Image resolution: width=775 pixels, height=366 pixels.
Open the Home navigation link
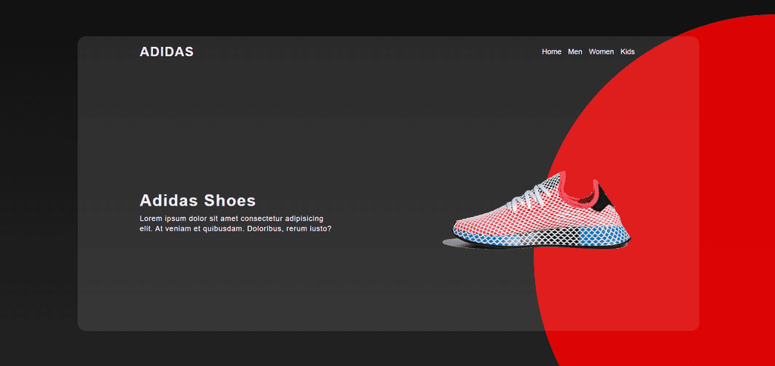552,52
